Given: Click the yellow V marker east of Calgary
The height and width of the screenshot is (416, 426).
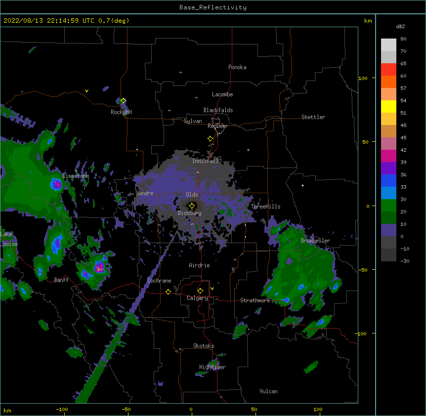Looking at the screenshot, I should [x=212, y=289].
